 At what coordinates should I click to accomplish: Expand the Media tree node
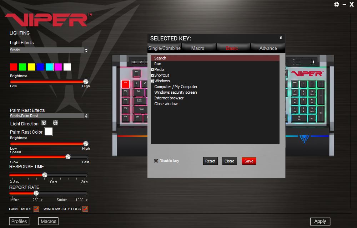[x=152, y=69]
